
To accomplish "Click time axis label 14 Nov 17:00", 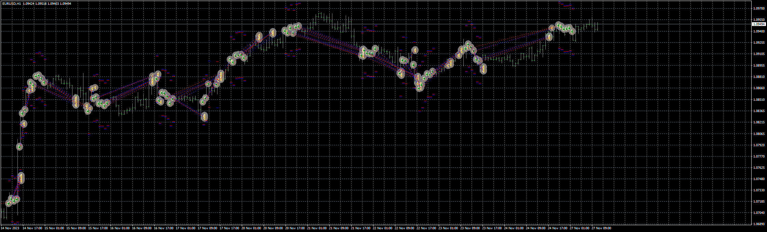I will (x=32, y=228).
